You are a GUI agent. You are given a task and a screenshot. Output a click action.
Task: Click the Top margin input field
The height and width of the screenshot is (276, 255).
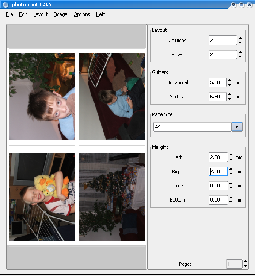[x=218, y=186]
